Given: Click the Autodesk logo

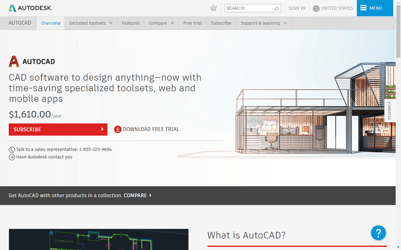Looking at the screenshot, I should pos(31,8).
